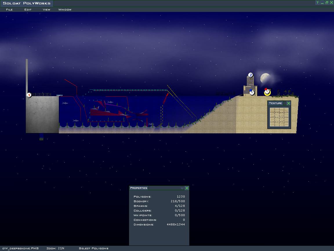Close the Properties panel
Screen dimensions: 334x251
187,188
